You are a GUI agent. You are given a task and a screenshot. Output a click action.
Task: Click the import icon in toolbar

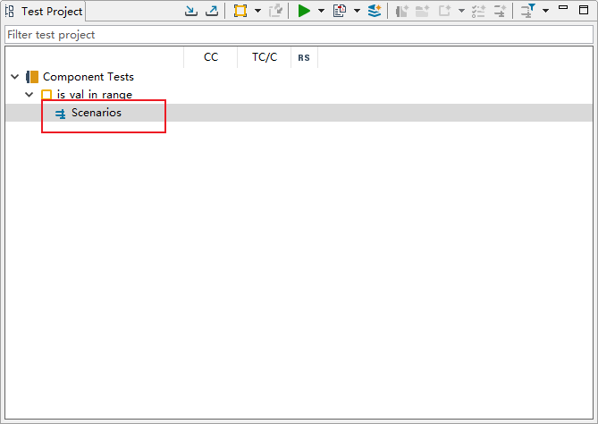(x=191, y=11)
